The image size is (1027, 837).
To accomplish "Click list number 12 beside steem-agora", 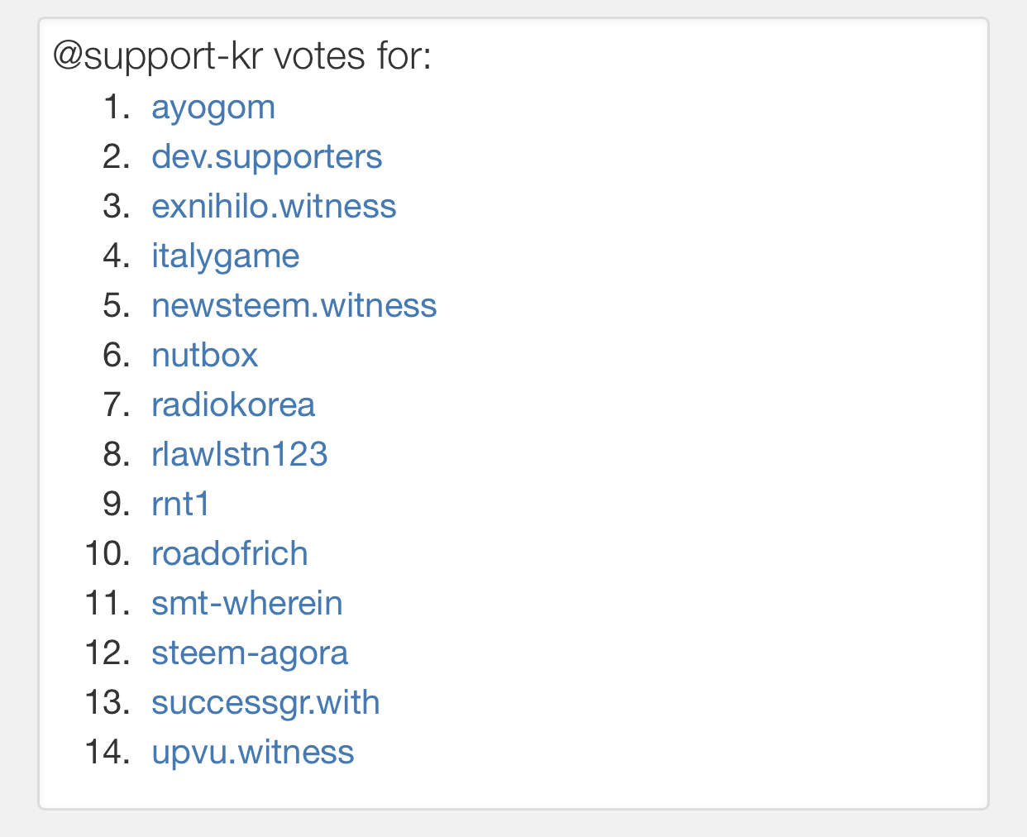I will (107, 653).
